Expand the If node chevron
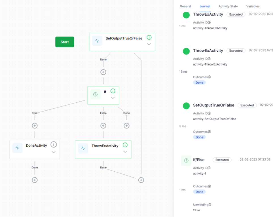 [113, 98]
